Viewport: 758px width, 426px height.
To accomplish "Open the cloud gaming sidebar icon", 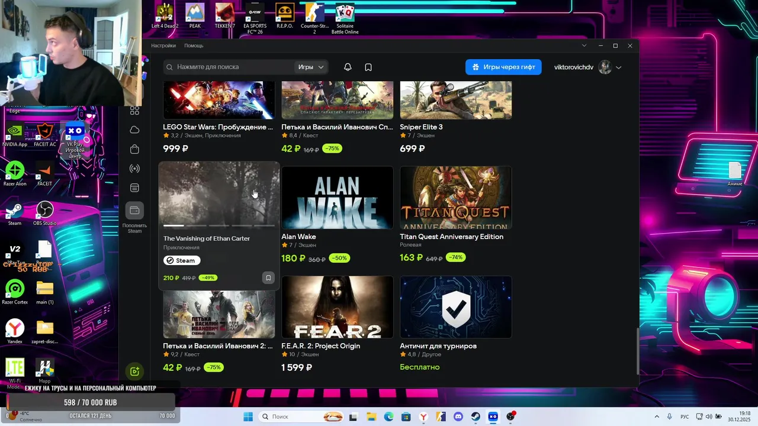I will coord(134,130).
